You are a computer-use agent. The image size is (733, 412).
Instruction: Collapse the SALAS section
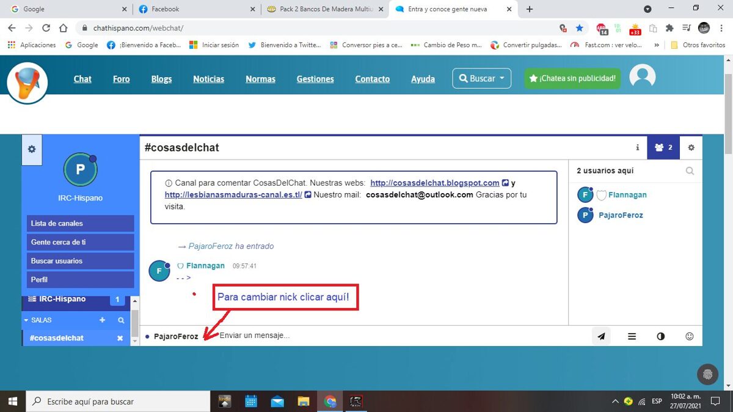(26, 320)
